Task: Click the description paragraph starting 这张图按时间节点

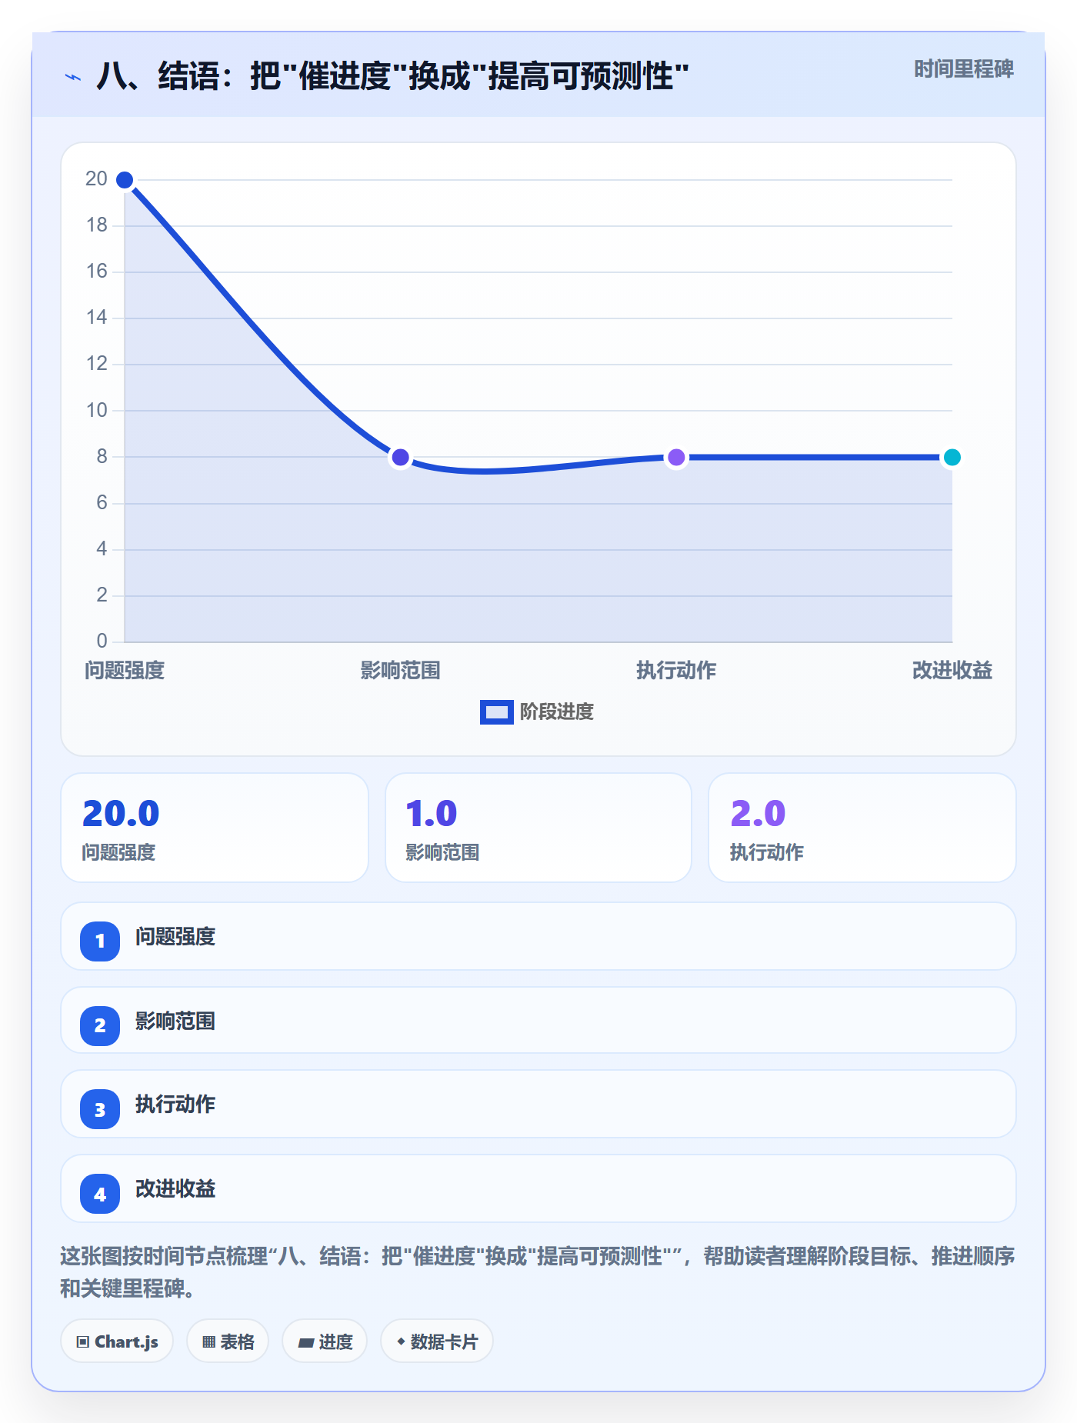Action: pos(538,1272)
